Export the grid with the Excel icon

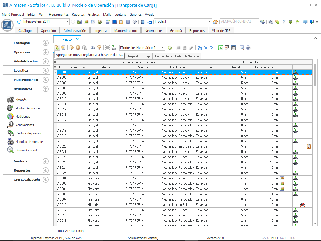tap(220, 48)
